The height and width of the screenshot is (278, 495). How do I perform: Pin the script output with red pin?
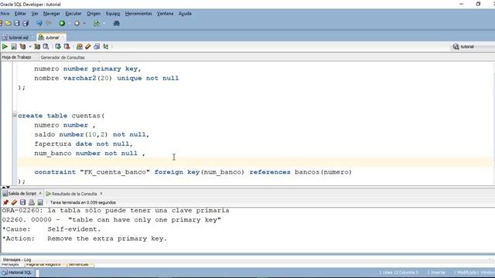coord(5,202)
